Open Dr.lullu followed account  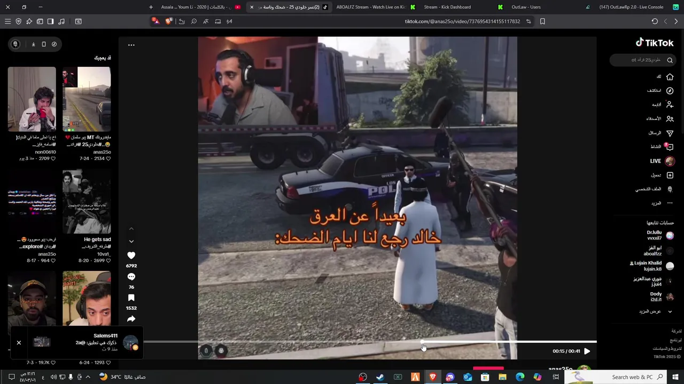pos(659,235)
